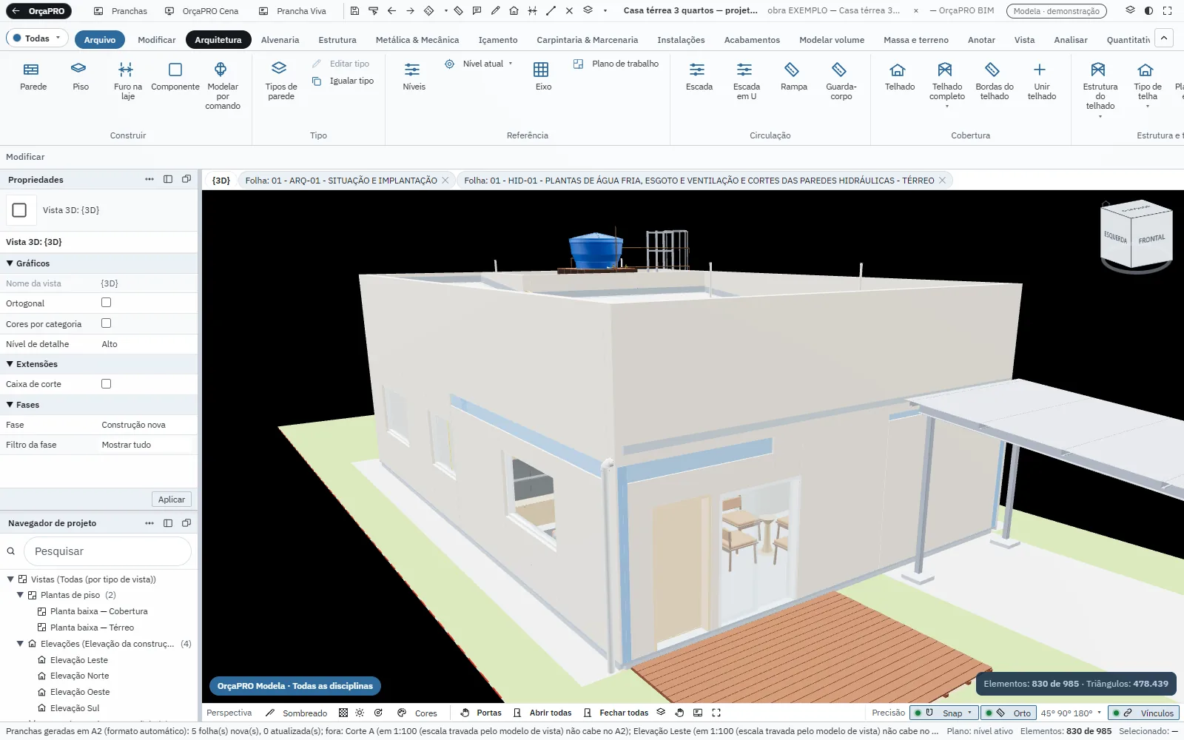Open the Todas discipline dropdown
The height and width of the screenshot is (740, 1184).
click(x=37, y=38)
